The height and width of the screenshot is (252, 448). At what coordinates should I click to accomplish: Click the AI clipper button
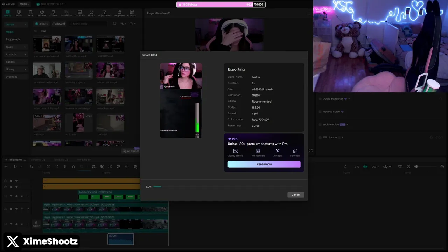point(131,151)
